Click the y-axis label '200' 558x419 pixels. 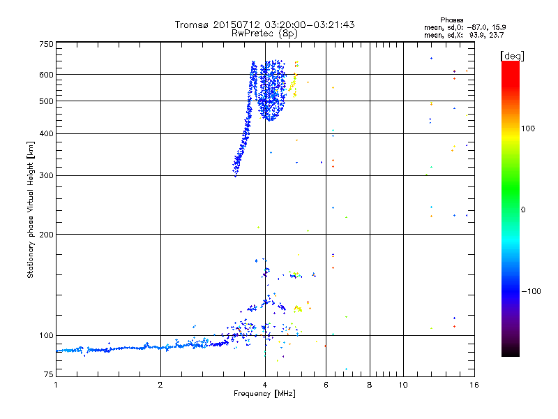(x=46, y=235)
